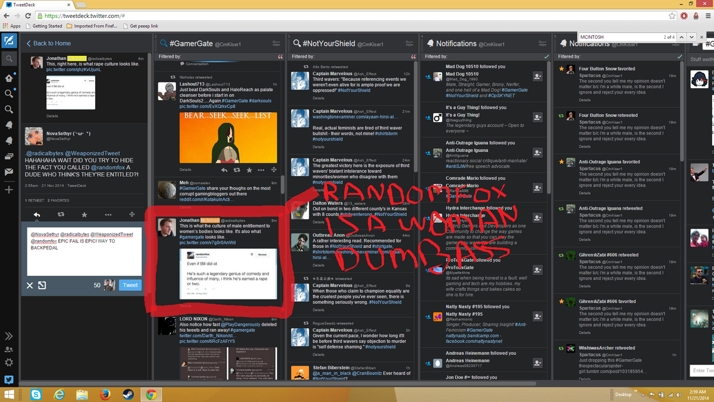
Task: Retweet icon under NovaSethyr tweet detail
Action: coord(61,214)
